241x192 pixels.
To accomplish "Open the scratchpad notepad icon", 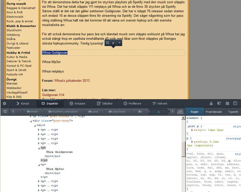I will 227,103.
